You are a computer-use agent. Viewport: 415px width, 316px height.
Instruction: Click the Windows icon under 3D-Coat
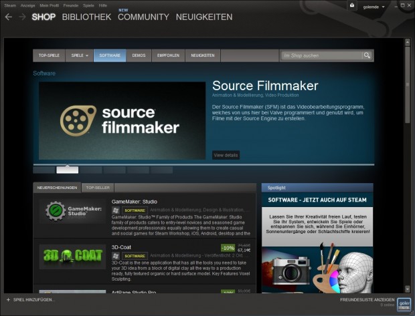(x=116, y=256)
